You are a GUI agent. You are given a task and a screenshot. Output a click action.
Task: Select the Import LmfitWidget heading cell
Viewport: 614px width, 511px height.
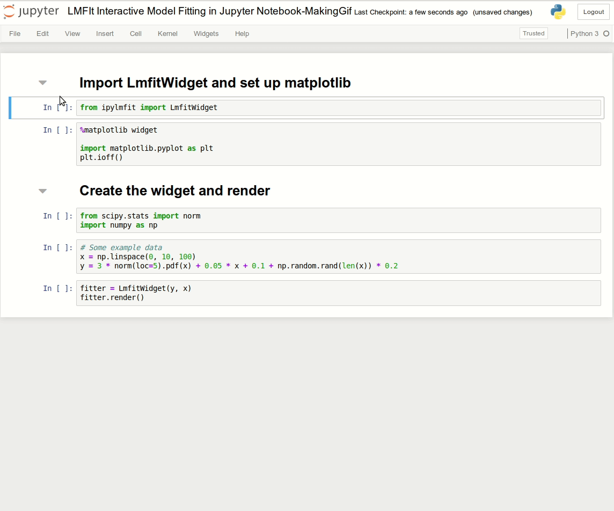coord(215,83)
